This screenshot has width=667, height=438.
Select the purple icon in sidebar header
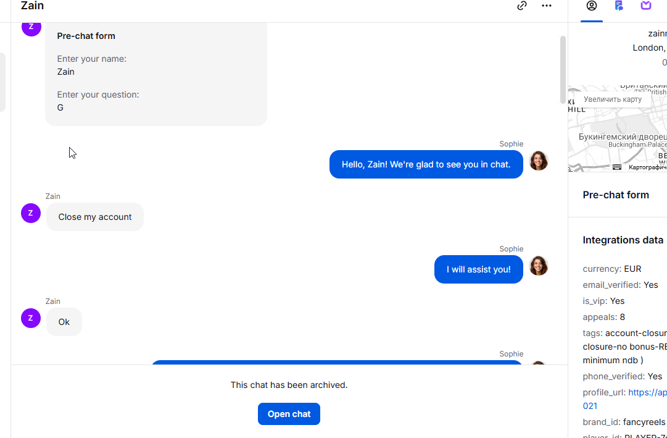(646, 6)
